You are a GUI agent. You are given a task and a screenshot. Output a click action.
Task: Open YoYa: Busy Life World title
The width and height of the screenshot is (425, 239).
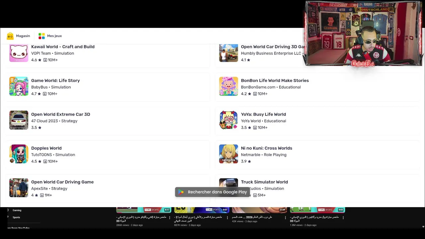(x=263, y=115)
